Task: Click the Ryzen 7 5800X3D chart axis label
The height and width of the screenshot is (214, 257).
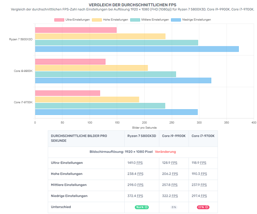Action: pyautogui.click(x=21, y=39)
